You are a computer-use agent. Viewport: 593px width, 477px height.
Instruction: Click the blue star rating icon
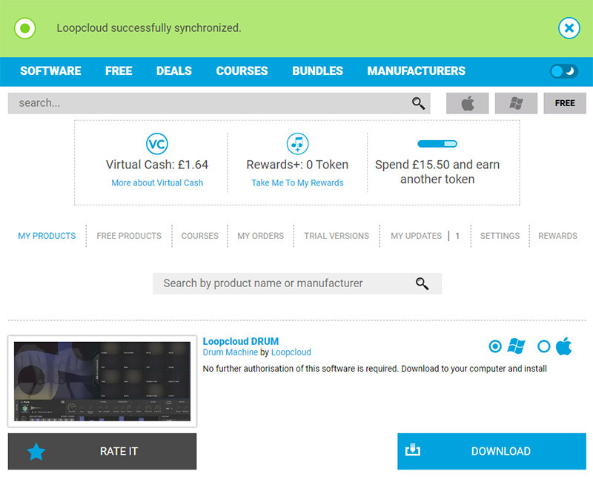tap(36, 451)
